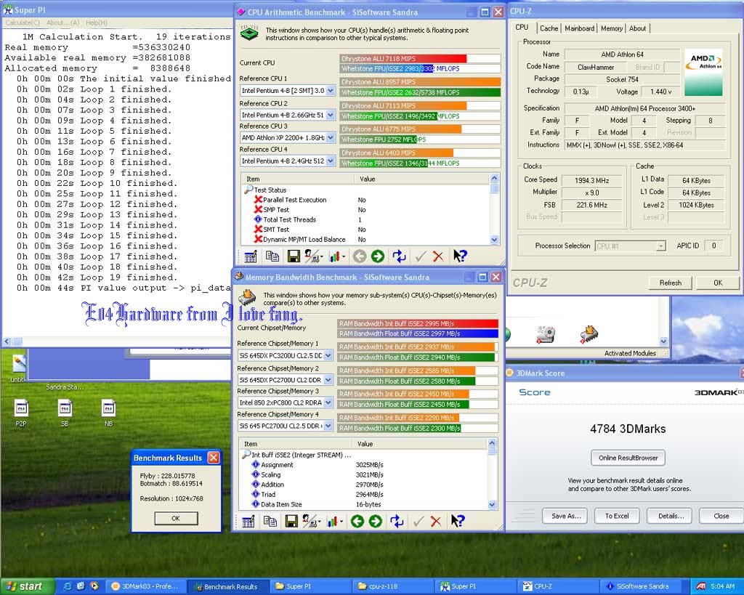
Task: Click chart icon in Memory Bandwidth Benchmark toolbar
Action: coord(333,522)
